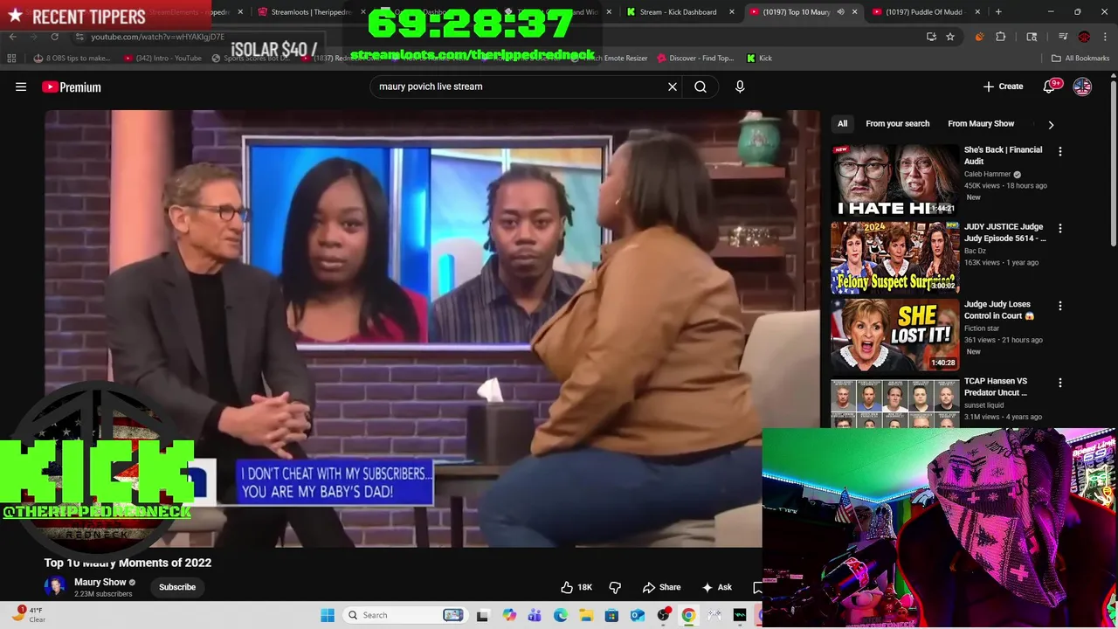The height and width of the screenshot is (629, 1118).
Task: Open TCAP Hansen vs Predator thumbnail
Action: pyautogui.click(x=894, y=403)
